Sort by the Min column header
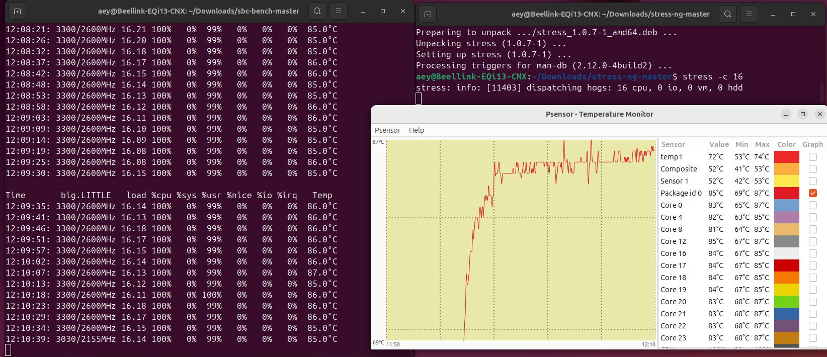827x357 pixels. click(x=741, y=144)
